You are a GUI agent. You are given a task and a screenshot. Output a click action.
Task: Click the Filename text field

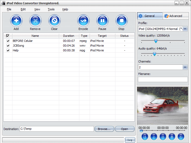pyautogui.click(x=163, y=79)
